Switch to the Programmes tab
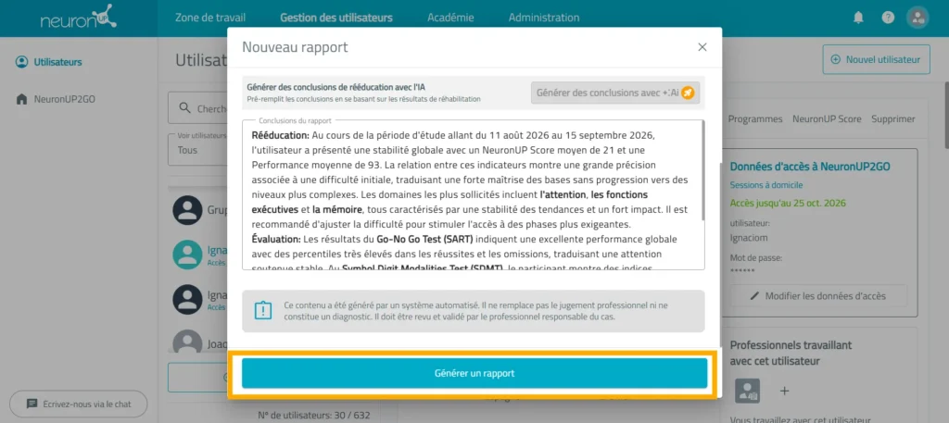The image size is (949, 423). [754, 119]
